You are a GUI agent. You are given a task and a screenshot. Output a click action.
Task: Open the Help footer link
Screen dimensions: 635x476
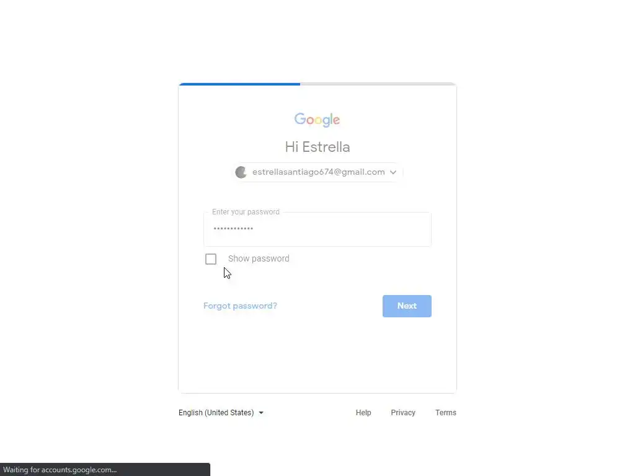(363, 412)
